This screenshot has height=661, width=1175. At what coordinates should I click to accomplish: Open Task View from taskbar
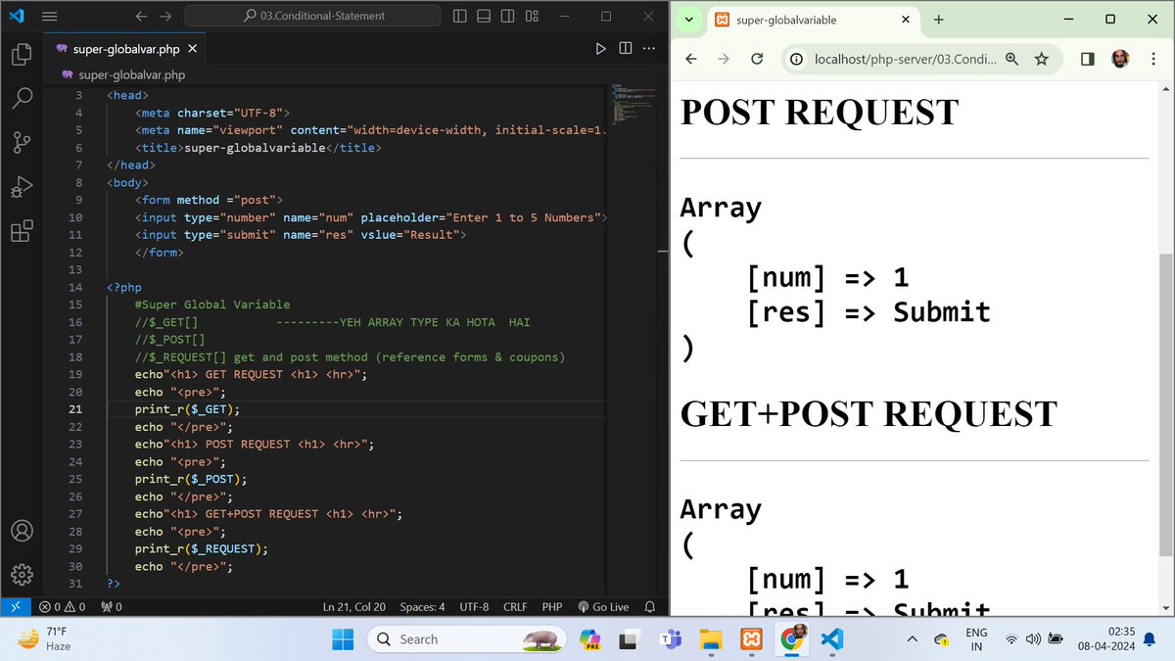[x=632, y=639]
